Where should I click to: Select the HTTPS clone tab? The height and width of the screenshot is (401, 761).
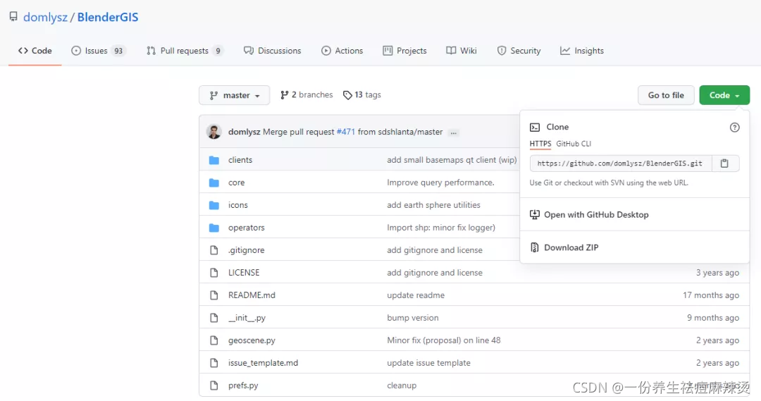click(540, 144)
